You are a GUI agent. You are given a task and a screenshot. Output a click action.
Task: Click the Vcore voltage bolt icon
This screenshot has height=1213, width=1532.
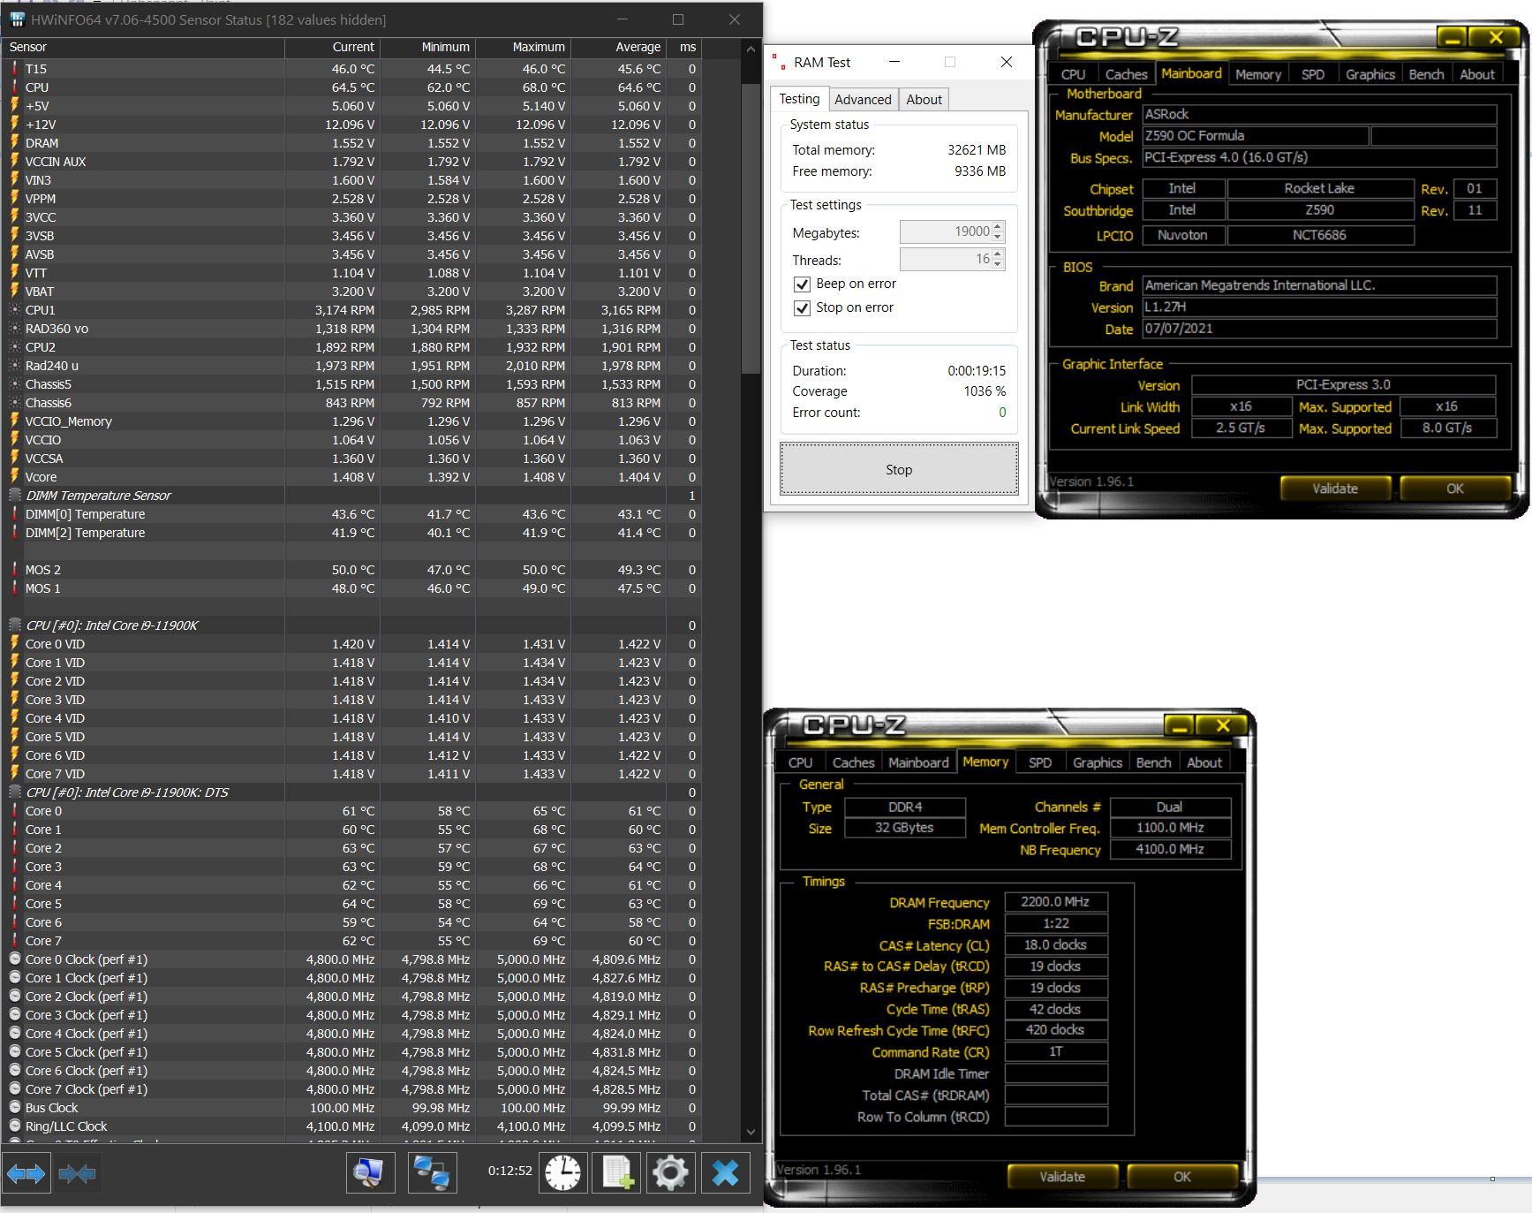click(x=15, y=477)
